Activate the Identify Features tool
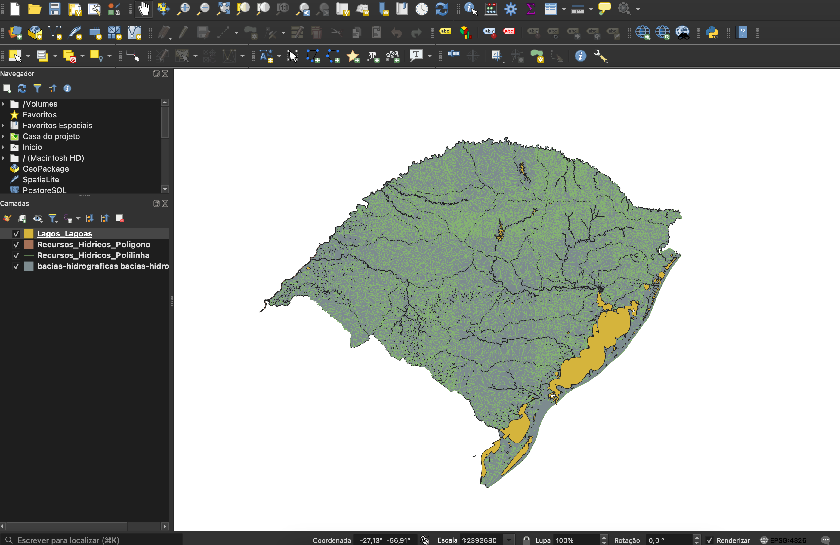840x545 pixels. pos(471,9)
